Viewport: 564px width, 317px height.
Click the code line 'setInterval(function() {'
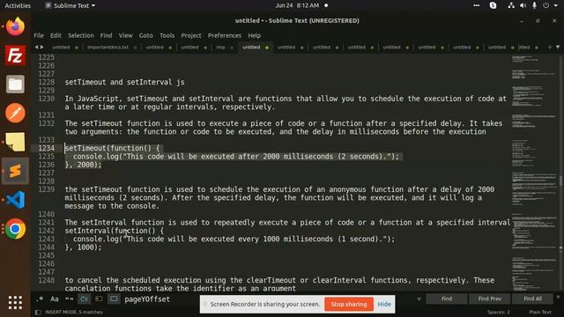[114, 231]
